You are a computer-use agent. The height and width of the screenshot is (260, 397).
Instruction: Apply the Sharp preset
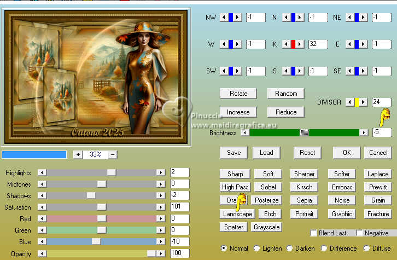pyautogui.click(x=235, y=174)
